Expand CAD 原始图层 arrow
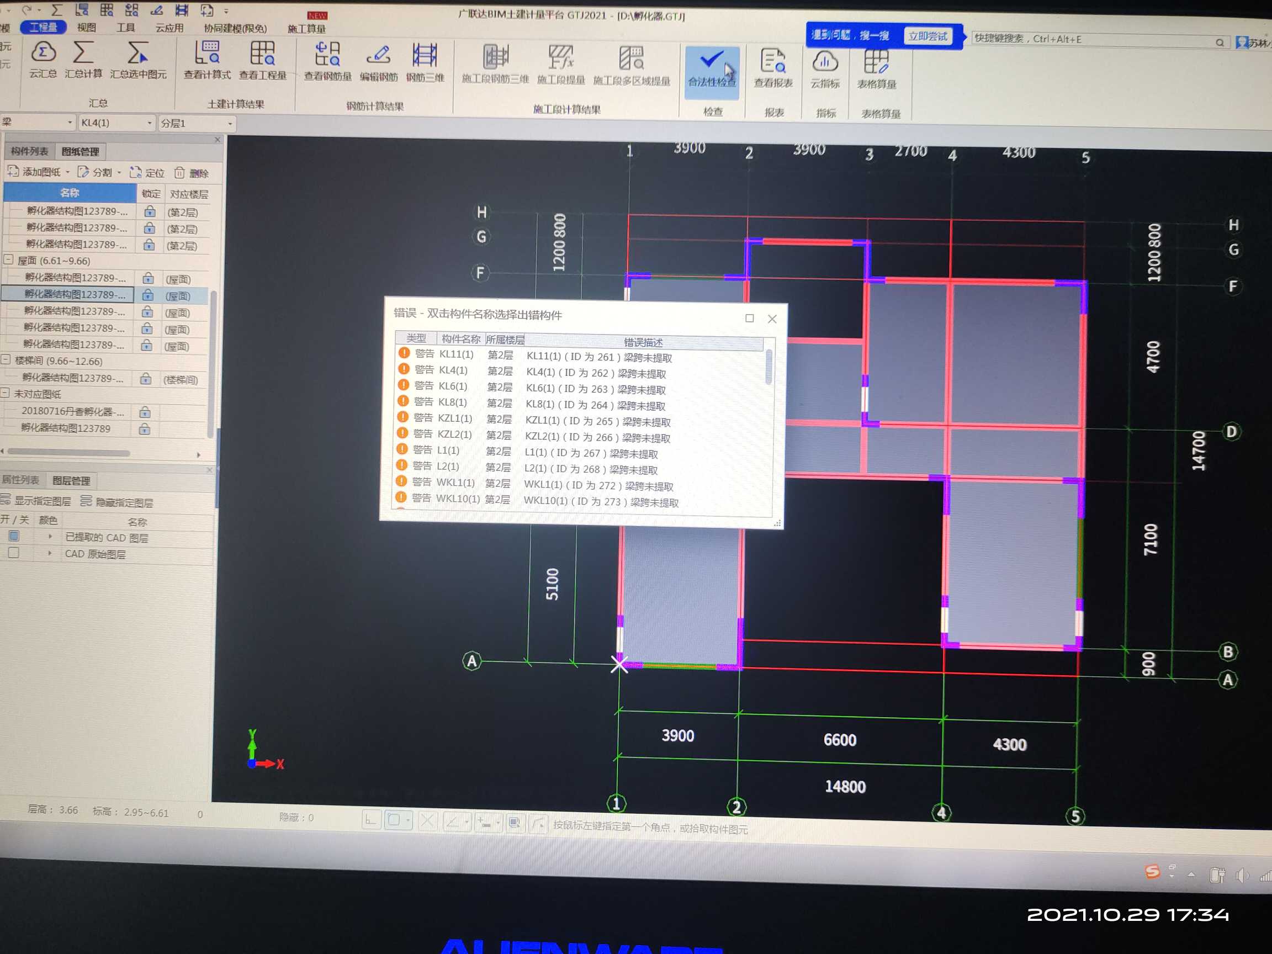This screenshot has height=954, width=1272. point(50,553)
